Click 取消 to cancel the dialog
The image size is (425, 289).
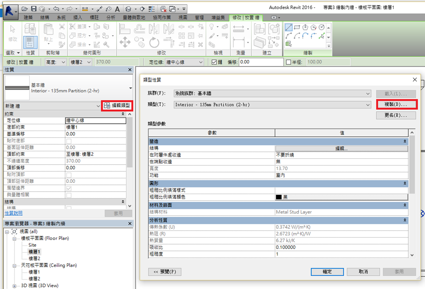pyautogui.click(x=363, y=272)
